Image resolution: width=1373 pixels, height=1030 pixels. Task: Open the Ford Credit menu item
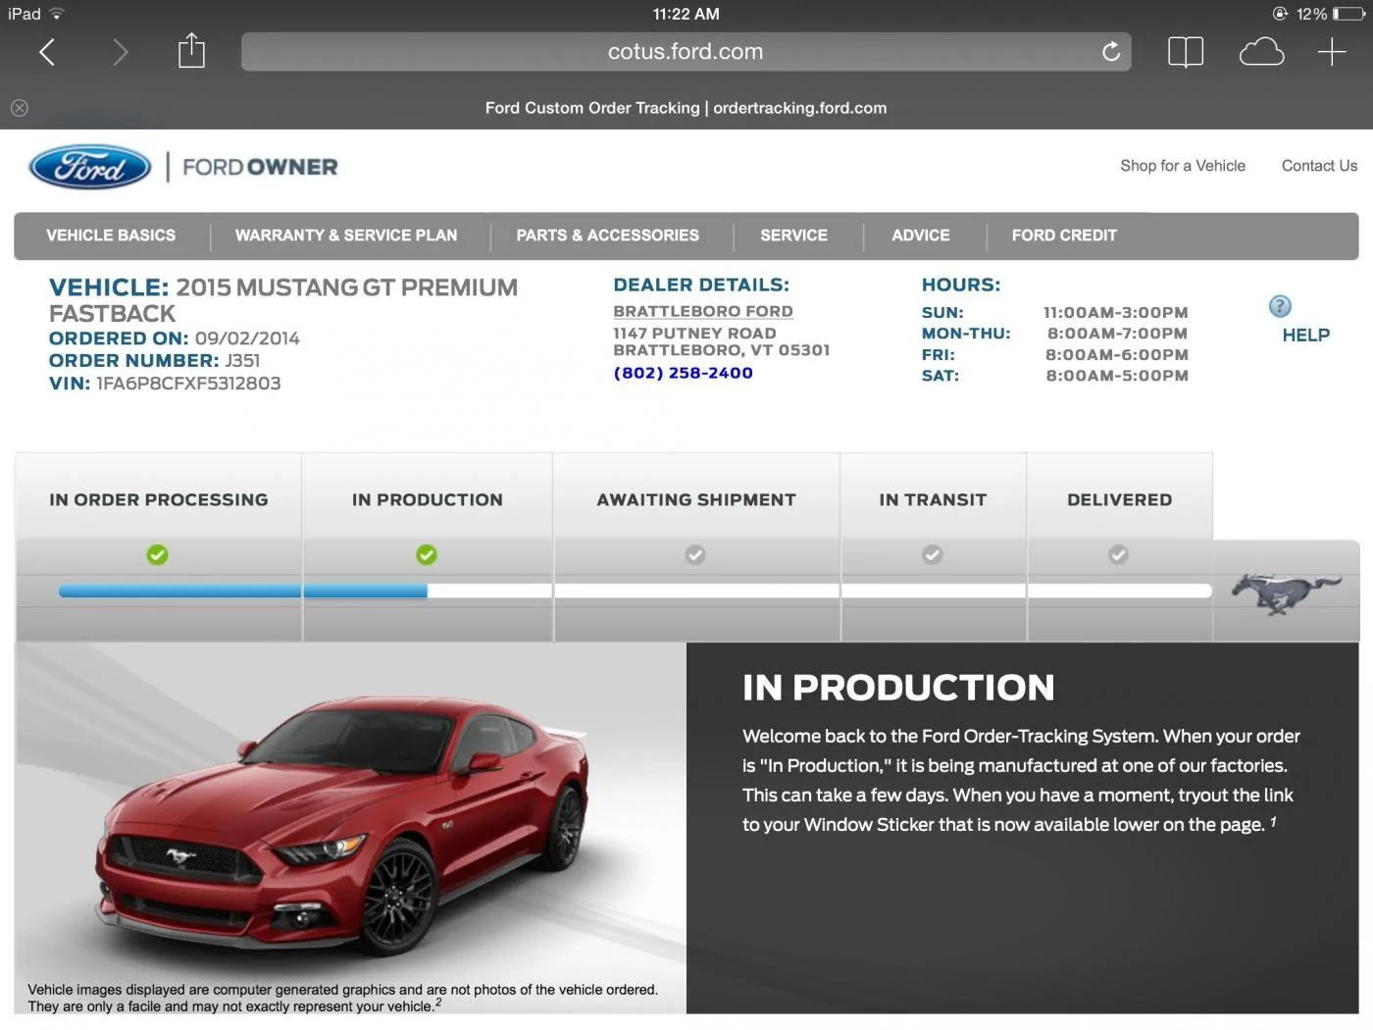[x=1064, y=235]
